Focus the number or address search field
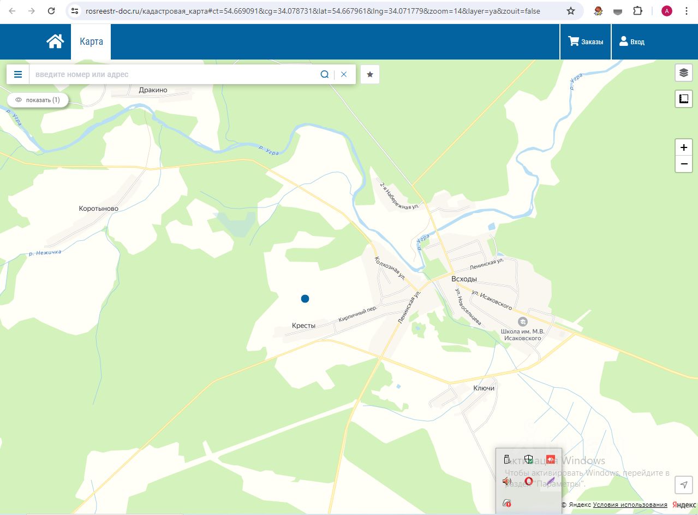This screenshot has height=515, width=698. [175, 74]
